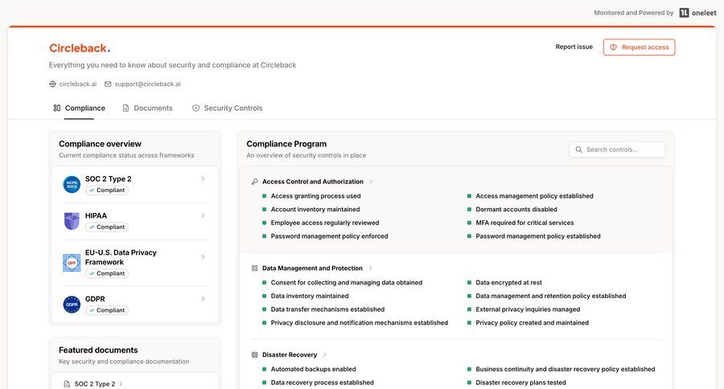Click the Circleback logo

(79, 48)
